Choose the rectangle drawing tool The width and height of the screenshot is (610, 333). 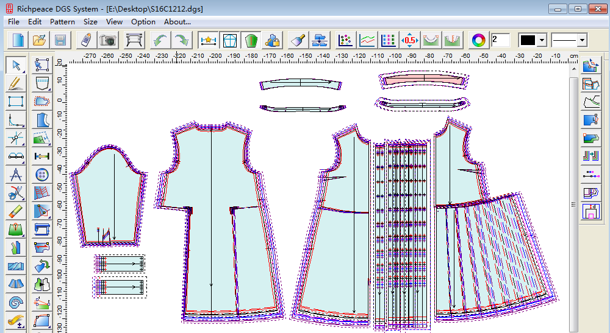(16, 102)
